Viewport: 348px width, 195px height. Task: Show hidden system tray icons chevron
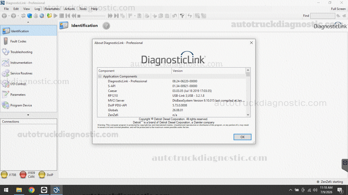(x=291, y=190)
